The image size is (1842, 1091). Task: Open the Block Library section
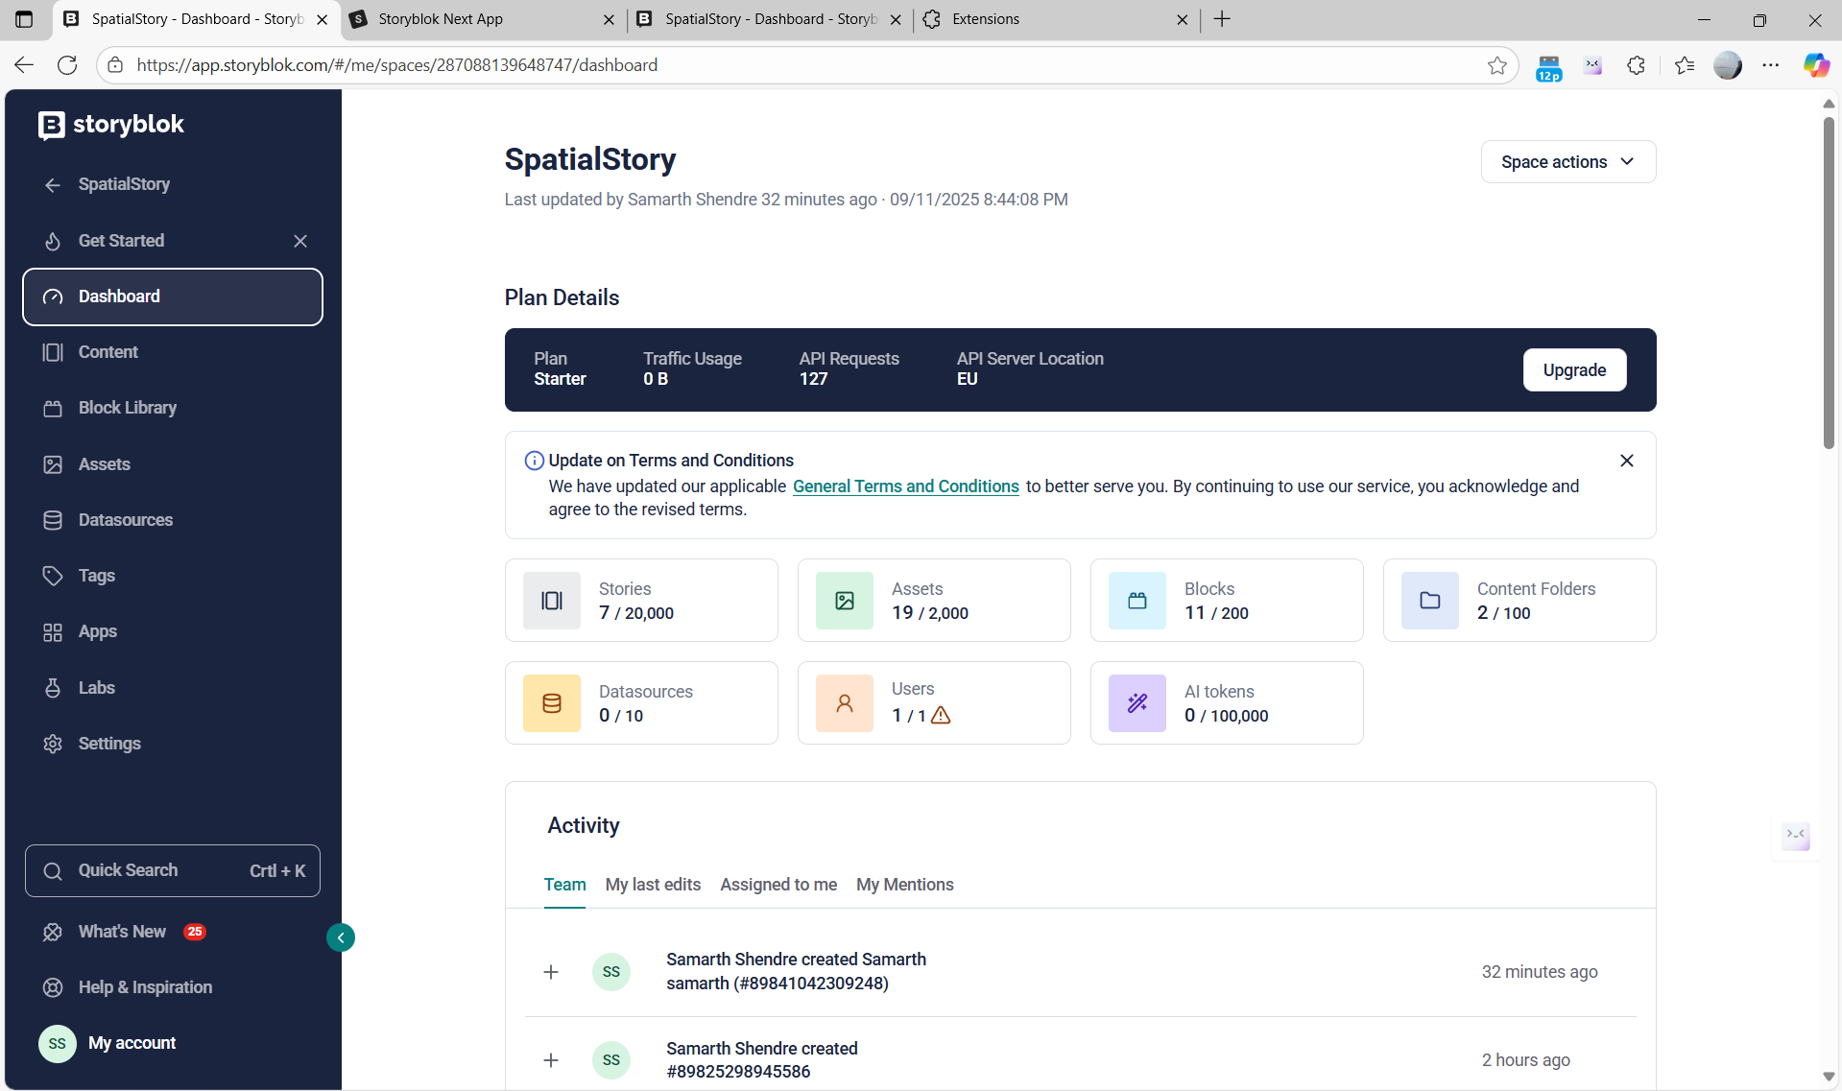coord(173,408)
